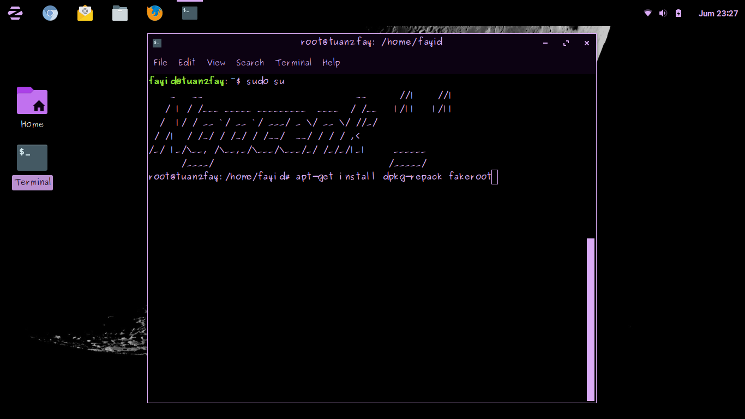Open the Help menu in Terminal
The width and height of the screenshot is (745, 419).
331,62
